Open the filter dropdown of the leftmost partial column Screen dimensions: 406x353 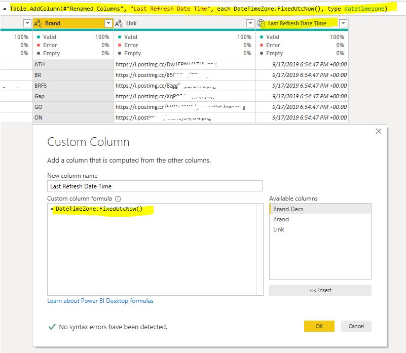27,23
